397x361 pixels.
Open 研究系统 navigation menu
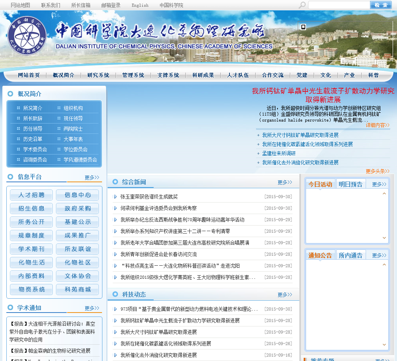click(98, 75)
